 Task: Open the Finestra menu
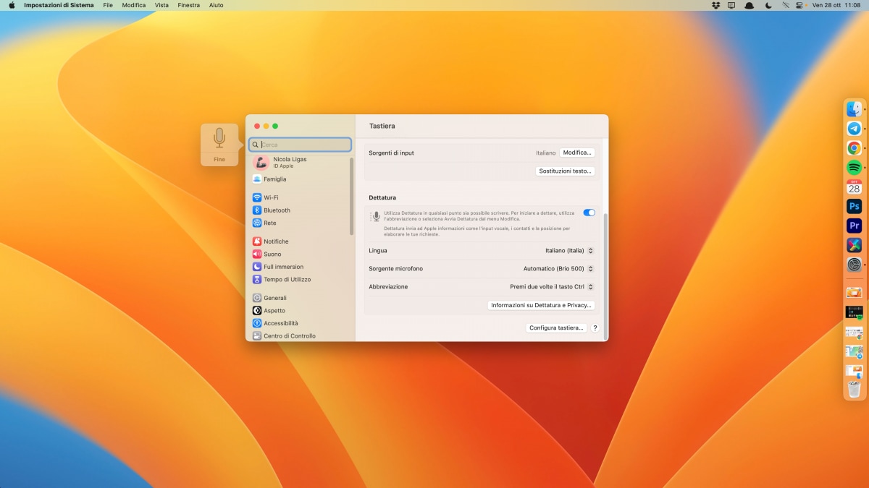click(188, 5)
